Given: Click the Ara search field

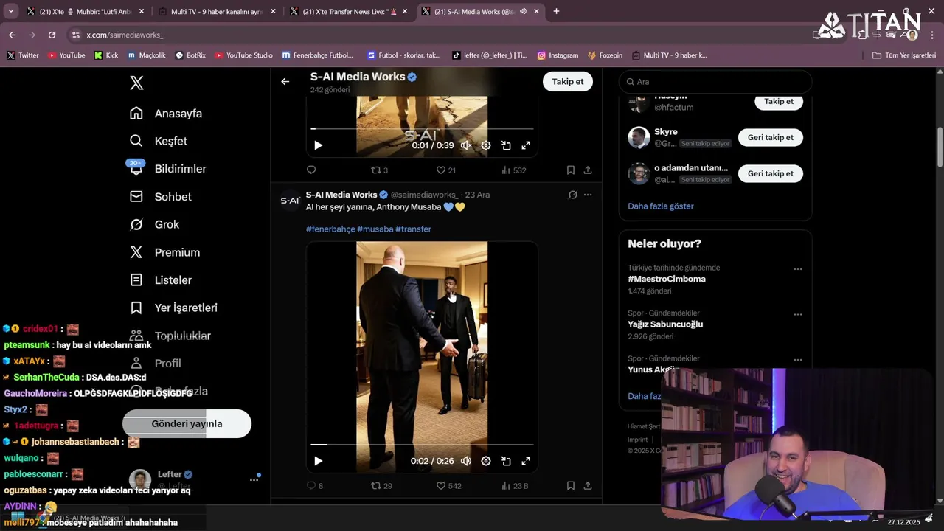Looking at the screenshot, I should click(x=715, y=82).
